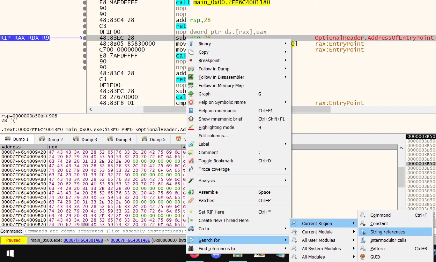Click the Patches bandage icon

coord(191,200)
